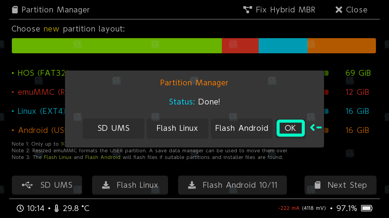Click the red emuMMC segment in the layout bar
The height and width of the screenshot is (218, 389).
(240, 46)
